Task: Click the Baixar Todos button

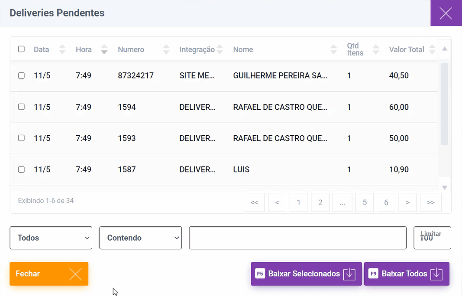Action: (406, 274)
